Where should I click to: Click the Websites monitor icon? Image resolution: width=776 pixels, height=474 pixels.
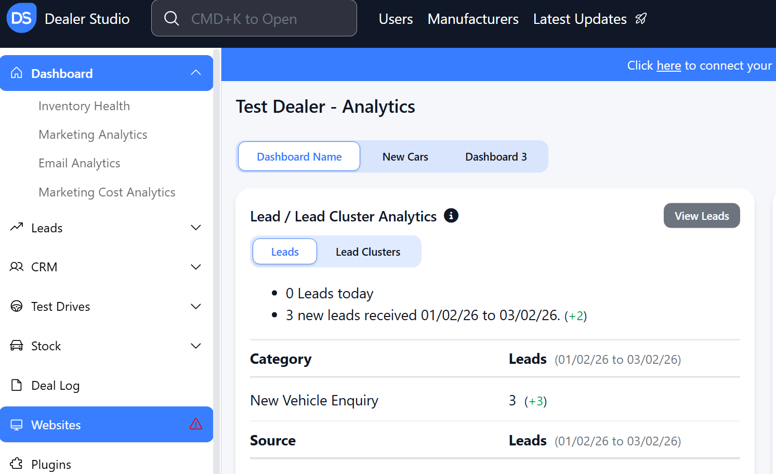[17, 425]
